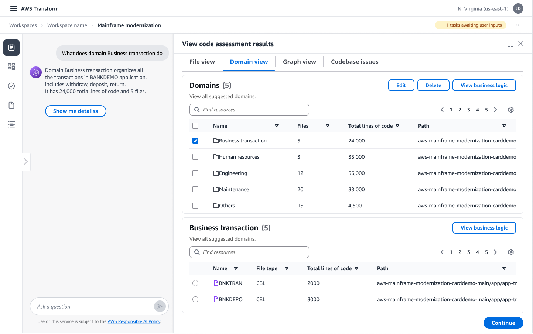Click the Domains Find resources search field
This screenshot has height=334, width=533.
pyautogui.click(x=249, y=110)
